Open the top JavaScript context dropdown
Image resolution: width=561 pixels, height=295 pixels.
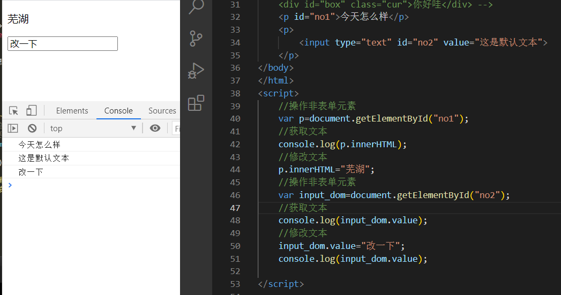(93, 128)
